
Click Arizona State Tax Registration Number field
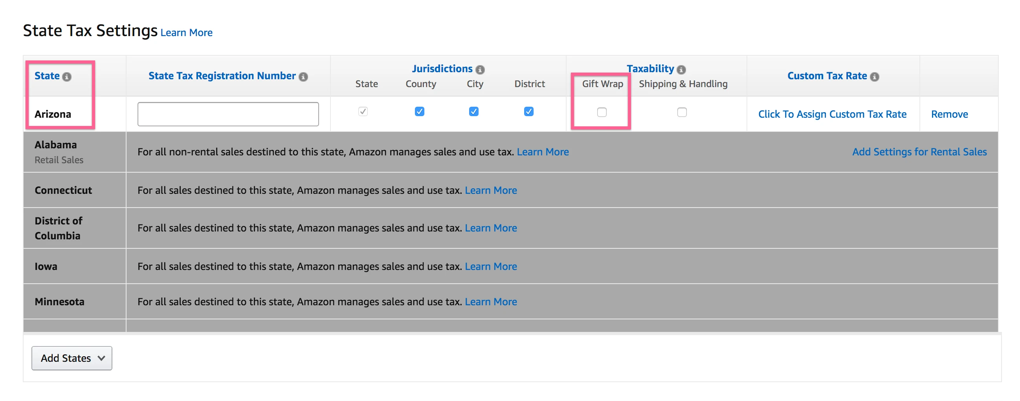click(x=228, y=114)
